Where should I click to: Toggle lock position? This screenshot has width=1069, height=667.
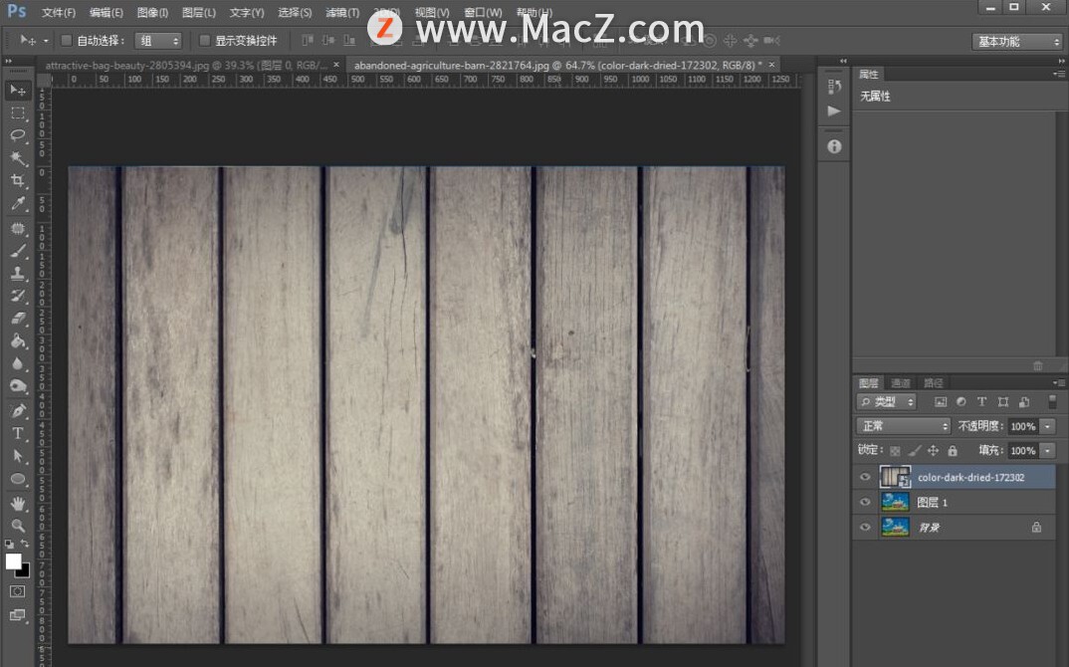coord(934,451)
